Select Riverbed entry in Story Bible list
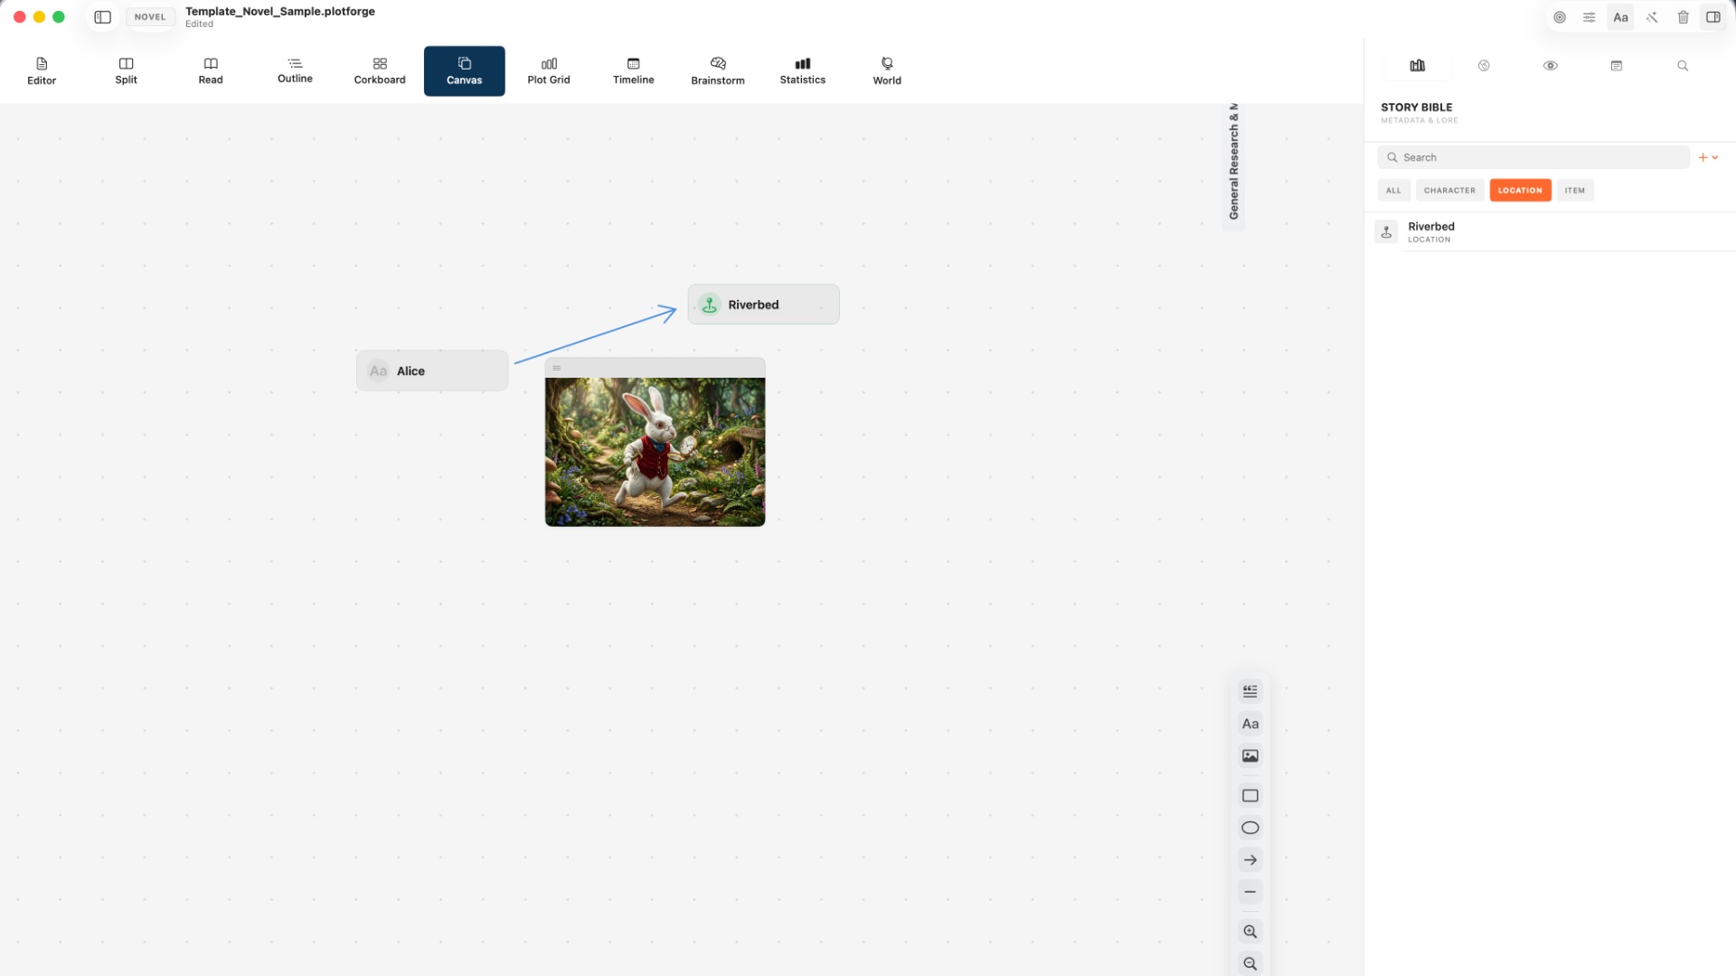The height and width of the screenshot is (976, 1736). point(1550,232)
